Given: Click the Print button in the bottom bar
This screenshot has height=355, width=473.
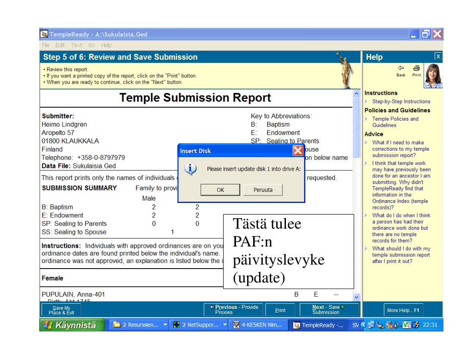Looking at the screenshot, I should tap(280, 310).
